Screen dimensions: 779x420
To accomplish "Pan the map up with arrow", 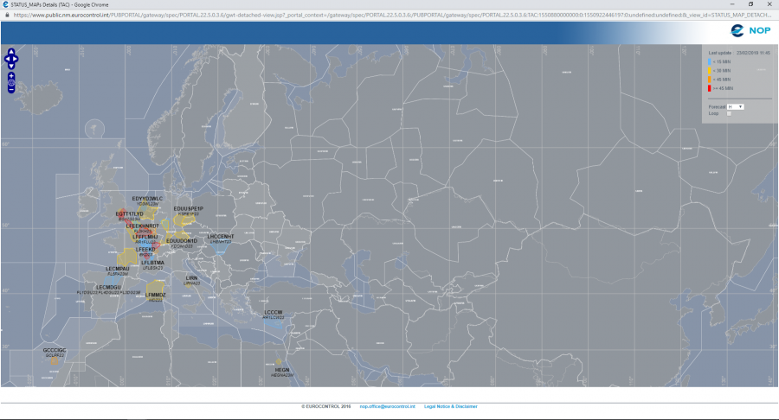I will click(x=10, y=52).
